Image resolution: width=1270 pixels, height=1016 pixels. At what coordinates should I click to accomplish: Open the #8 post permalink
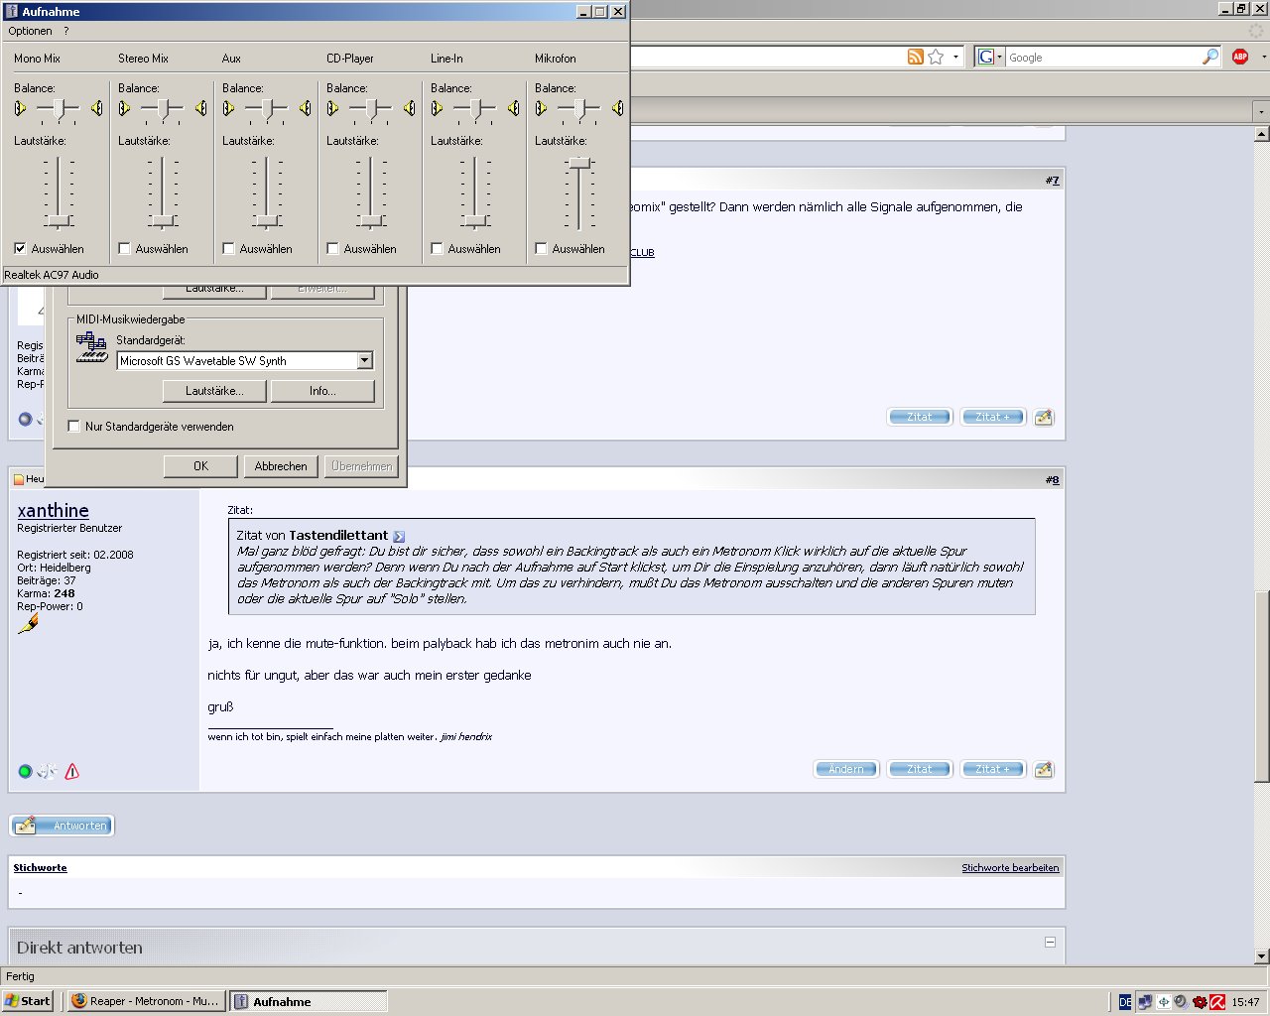(x=1052, y=480)
